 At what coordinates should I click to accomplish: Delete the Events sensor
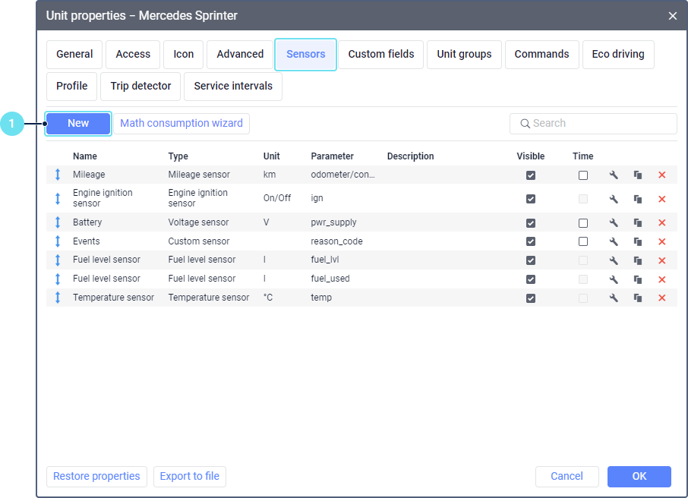(x=661, y=242)
